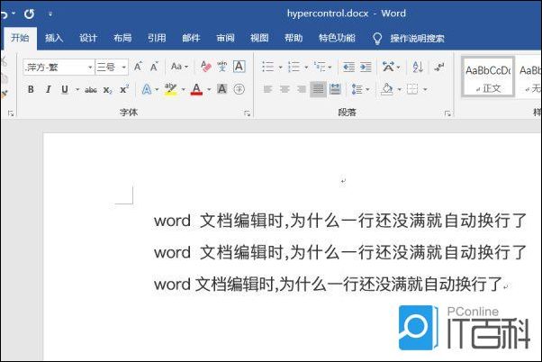Increase font size with grow button
The image size is (542, 362).
[138, 67]
